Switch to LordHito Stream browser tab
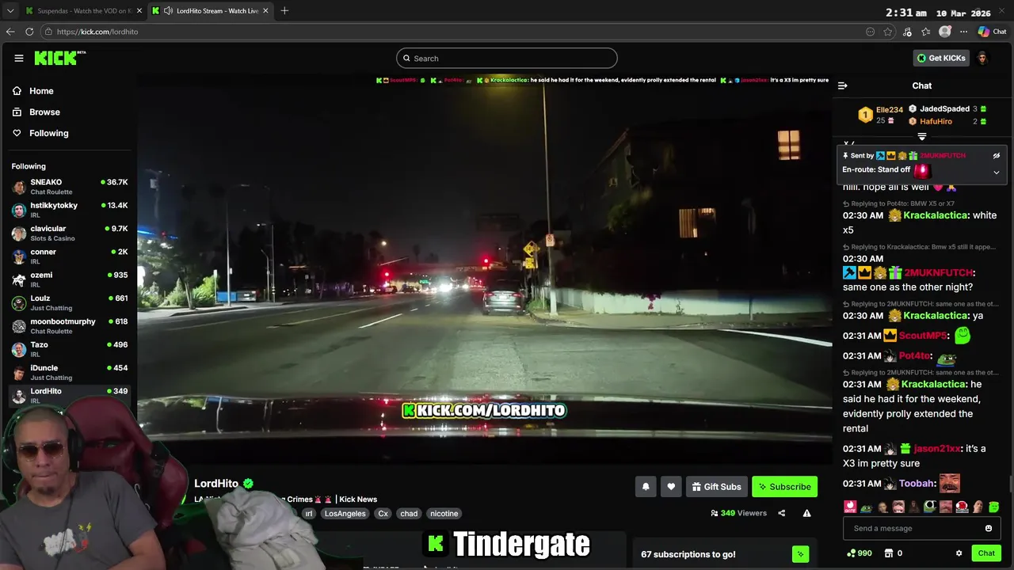 [x=211, y=10]
